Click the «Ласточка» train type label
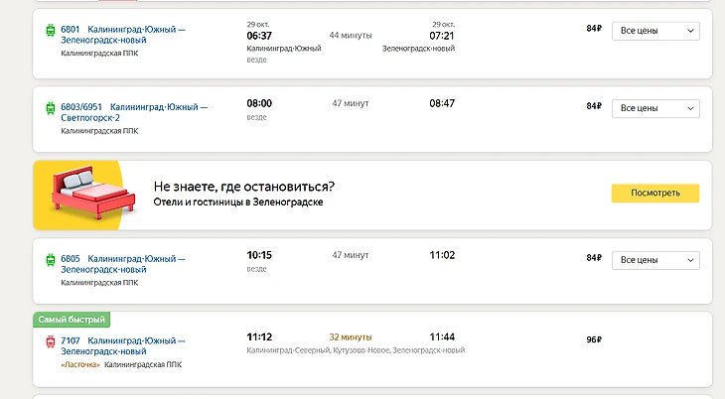Screen dimensions: 725x399 pos(79,365)
